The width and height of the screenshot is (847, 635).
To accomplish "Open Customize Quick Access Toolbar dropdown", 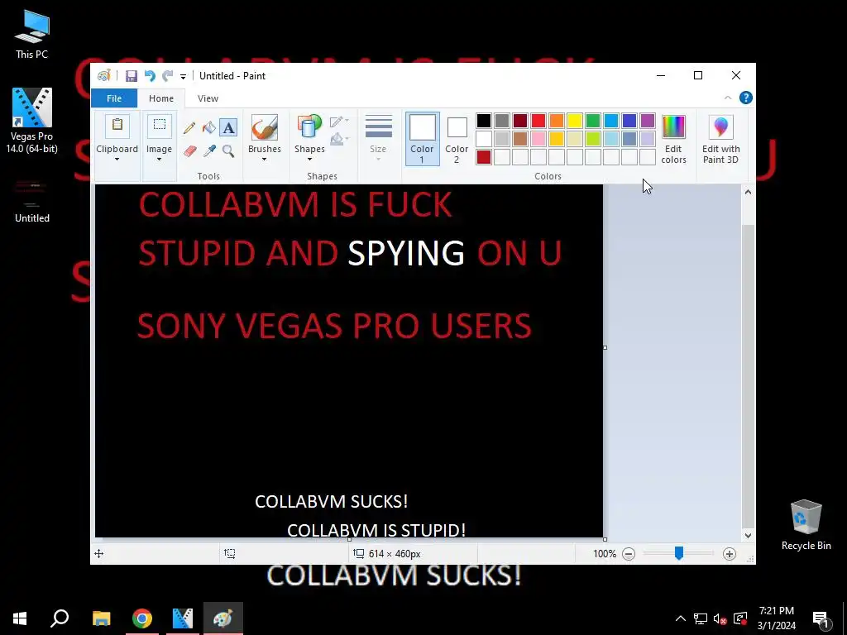I will point(183,77).
